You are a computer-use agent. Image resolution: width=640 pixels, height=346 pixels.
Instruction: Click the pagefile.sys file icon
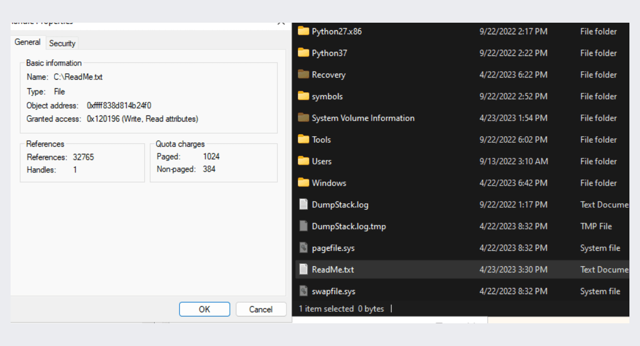click(303, 248)
